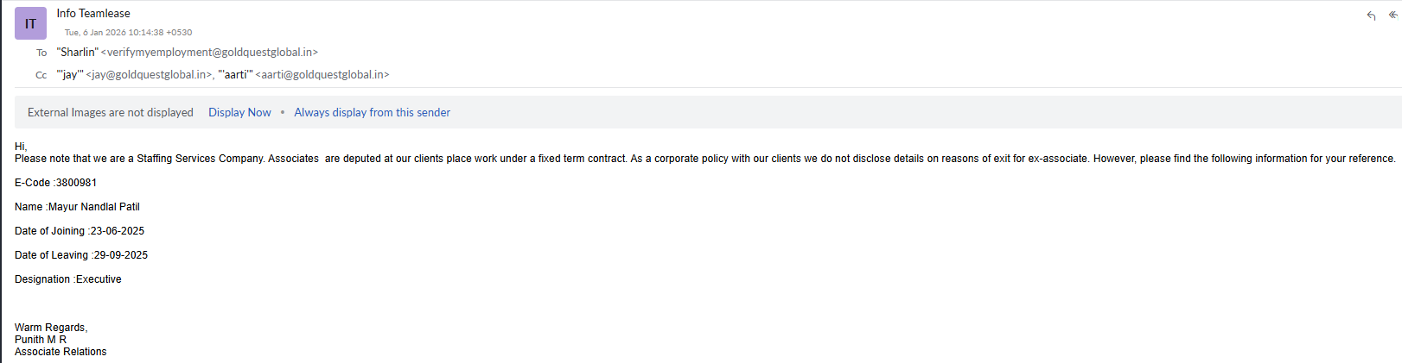Click the External Images are not displayed notice

tap(111, 112)
